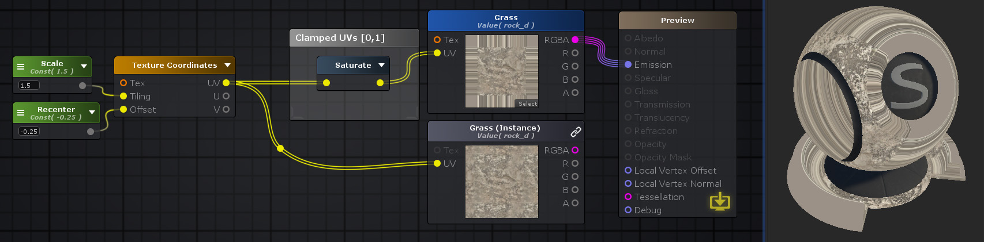Click the yellow download arrow icon in Preview node
The height and width of the screenshot is (242, 984).
coord(719,201)
